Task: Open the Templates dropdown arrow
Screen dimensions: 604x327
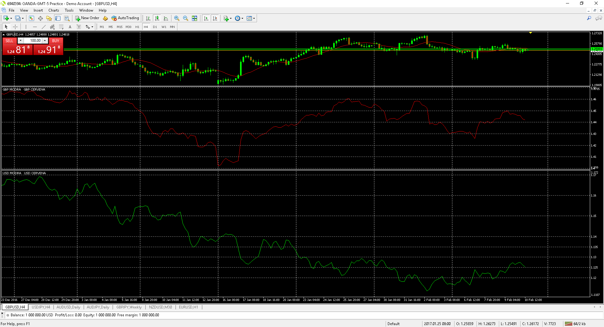Action: pos(254,18)
